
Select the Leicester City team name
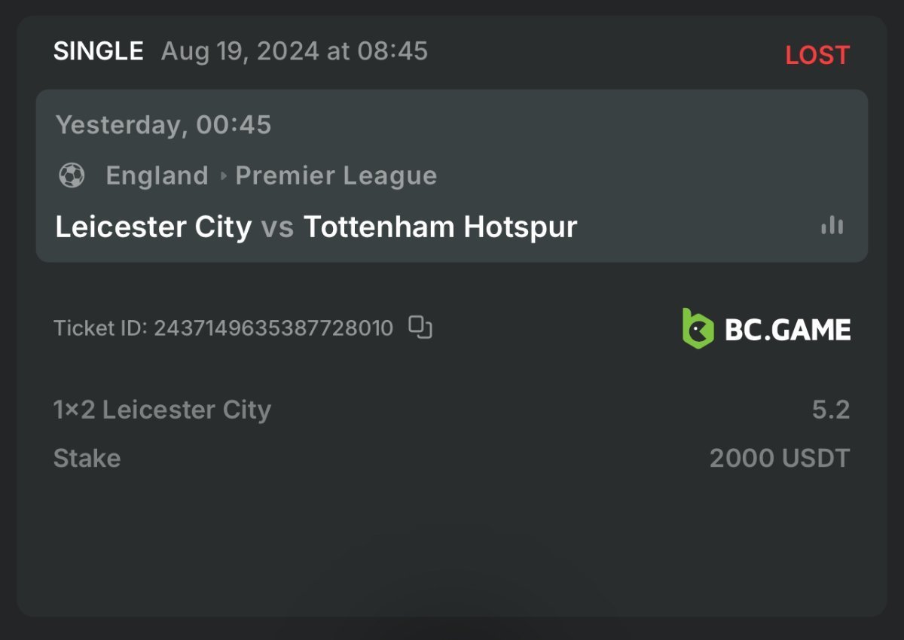(154, 227)
